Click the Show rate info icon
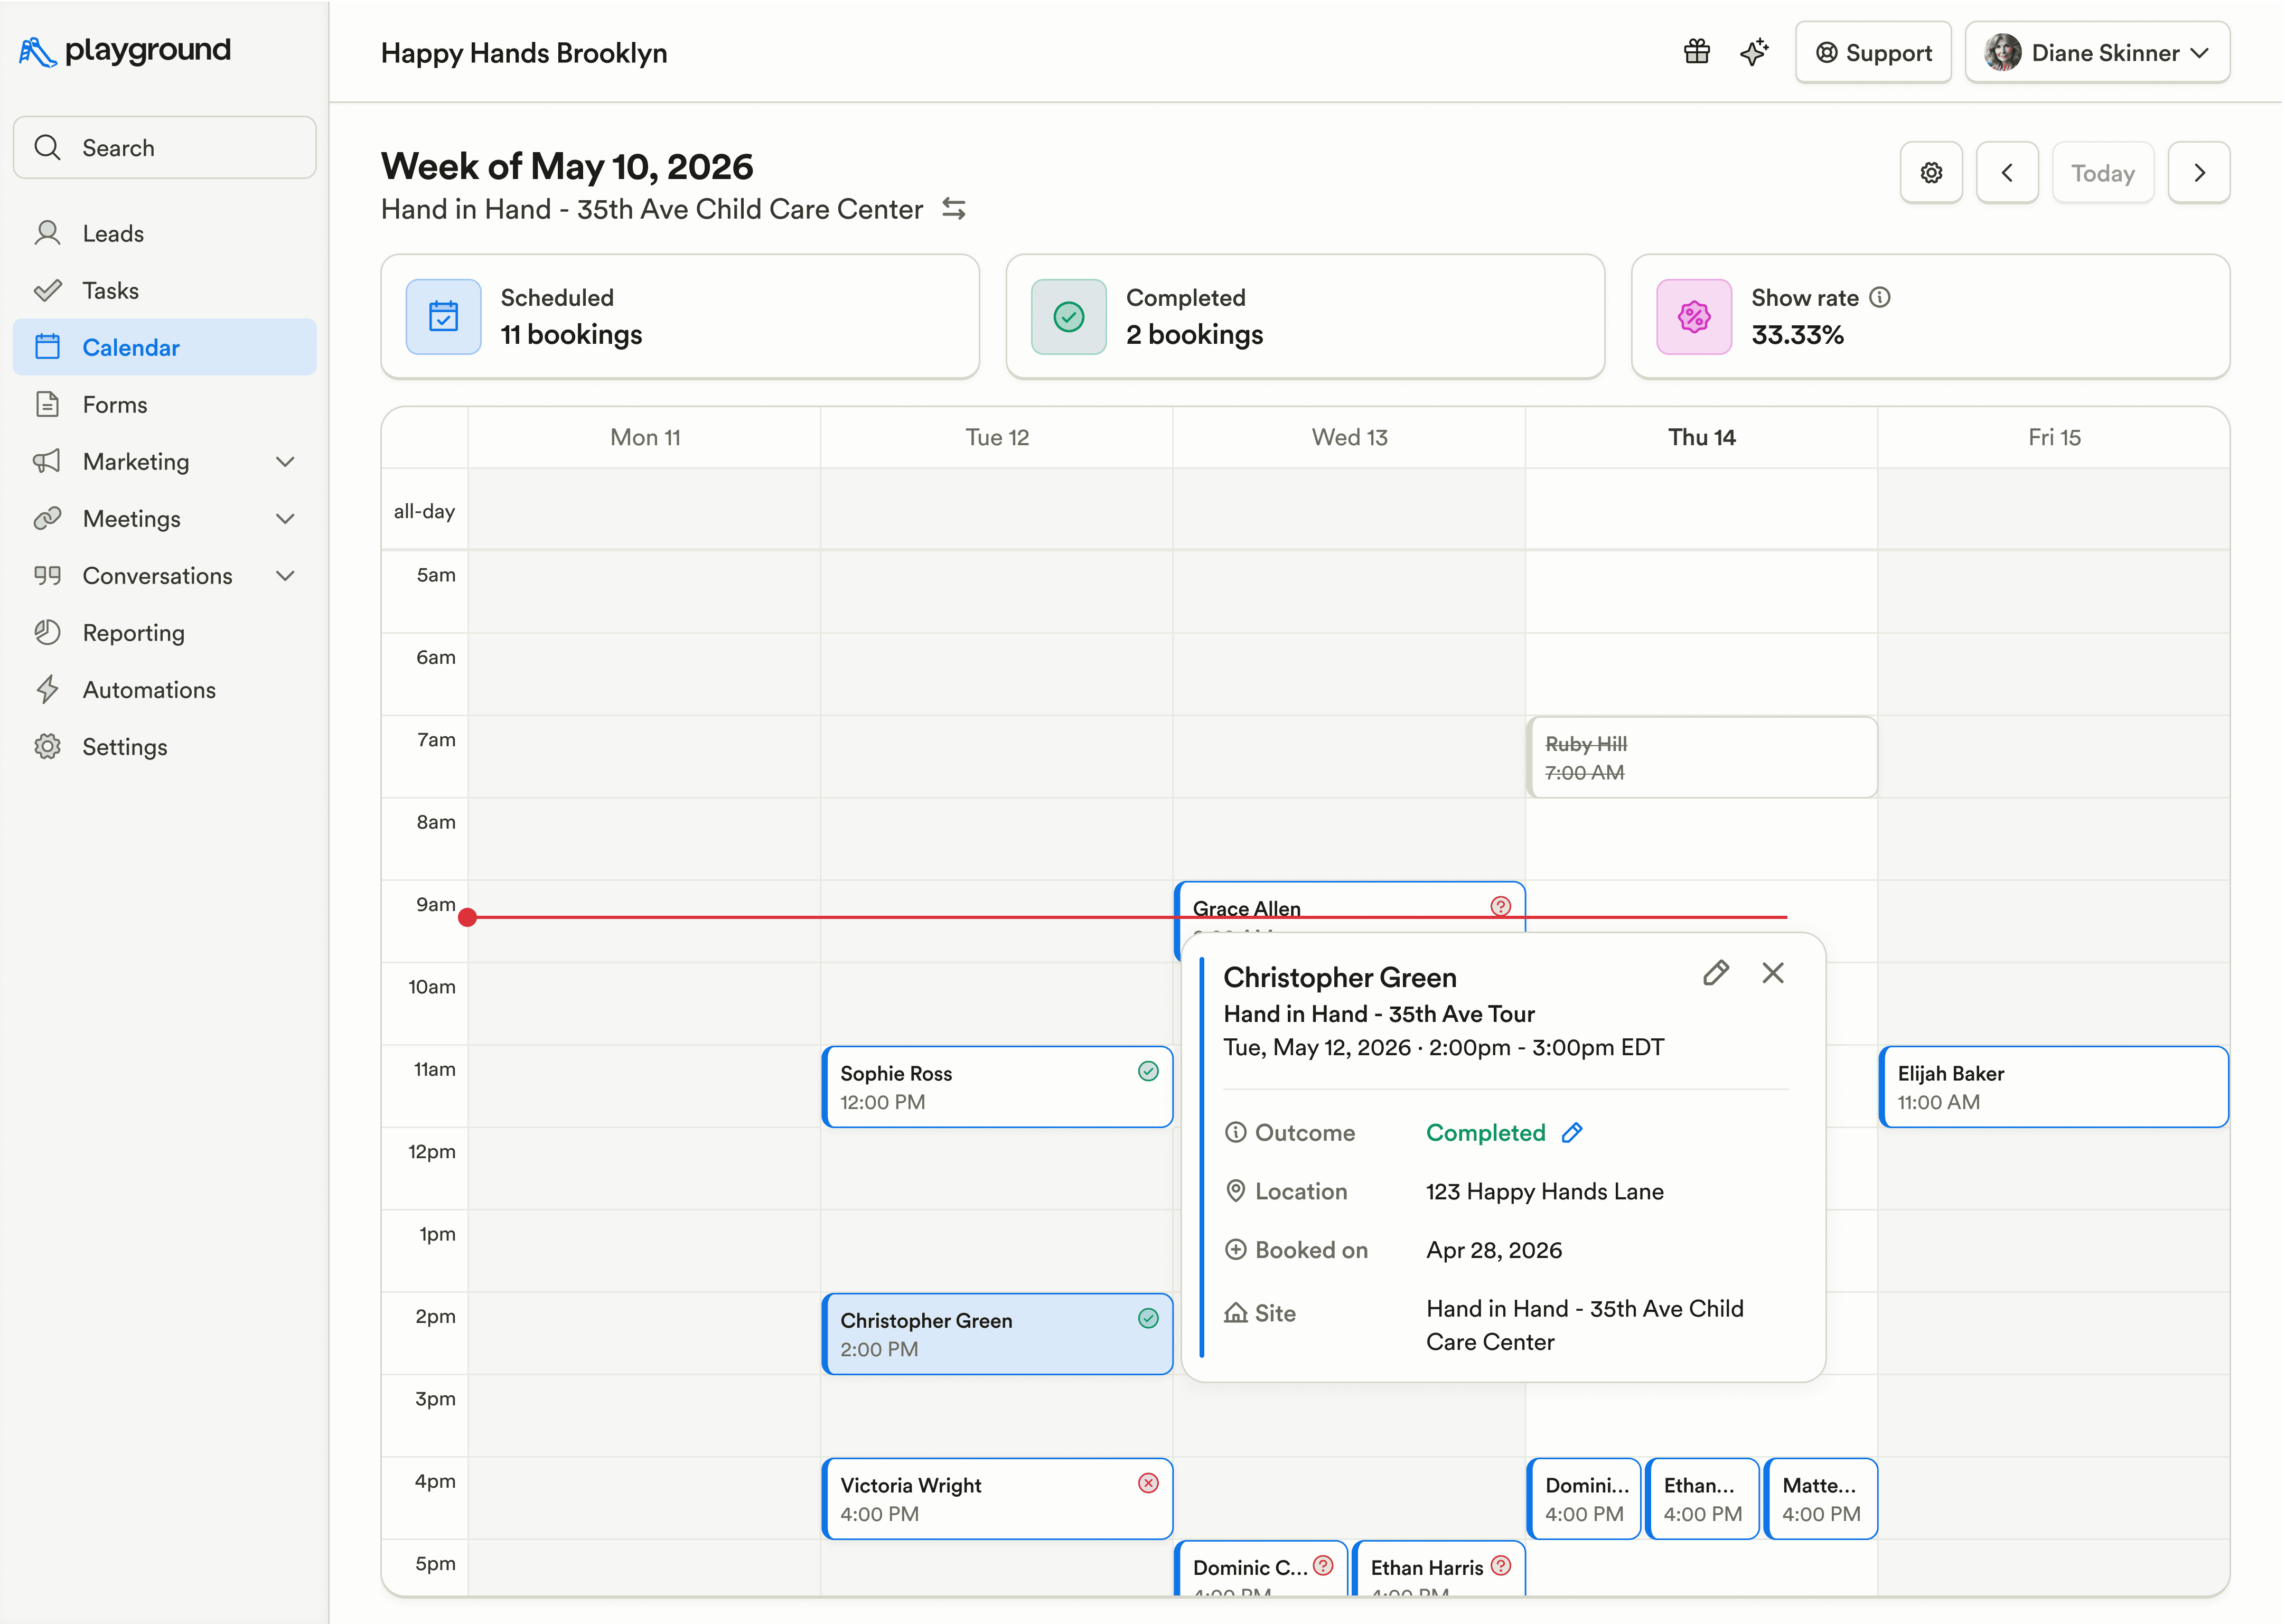Viewport: 2285px width, 1624px height. pyautogui.click(x=1881, y=298)
